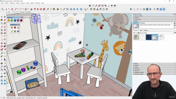176x99 pixels.
Task: Toggle X-ray face style
Action: point(131,9)
